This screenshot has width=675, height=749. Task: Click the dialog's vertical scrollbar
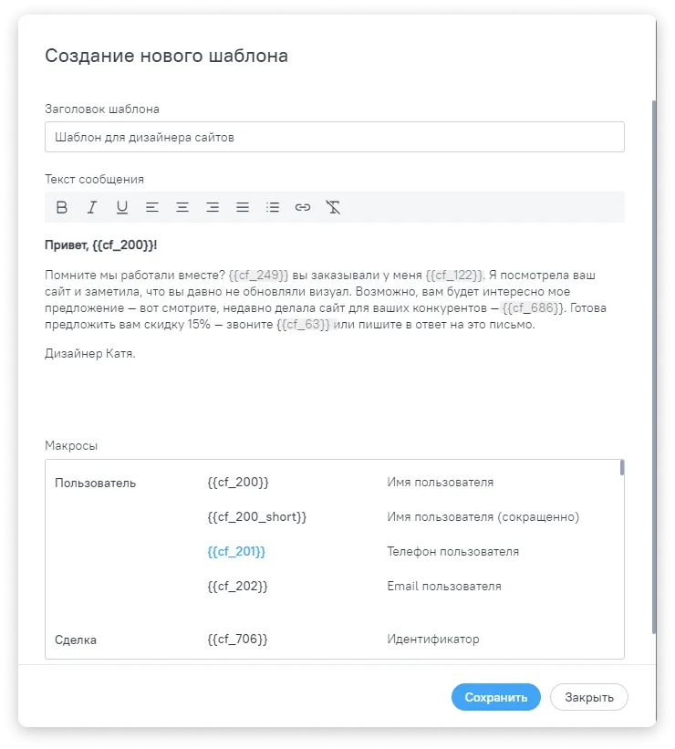[654, 367]
